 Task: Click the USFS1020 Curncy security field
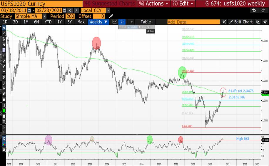pyautogui.click(x=41, y=4)
